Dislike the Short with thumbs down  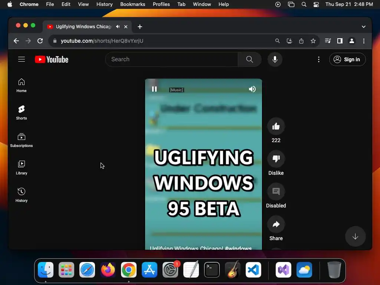coord(276,159)
